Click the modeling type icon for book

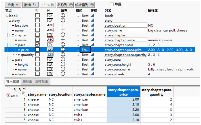tap(93, 15)
